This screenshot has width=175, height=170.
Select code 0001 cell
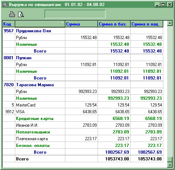click(9, 58)
